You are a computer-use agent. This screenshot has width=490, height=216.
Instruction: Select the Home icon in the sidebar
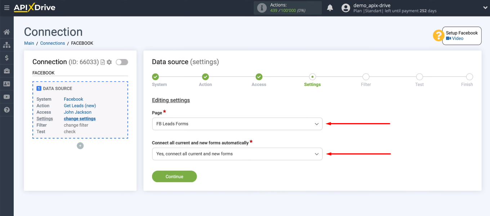(x=6, y=32)
